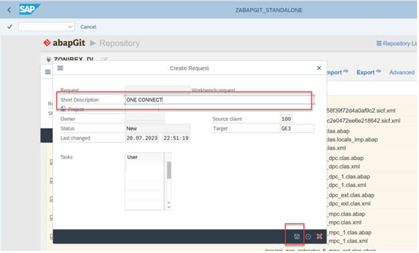Click the Project label icon
419x253 pixels.
tap(63, 109)
